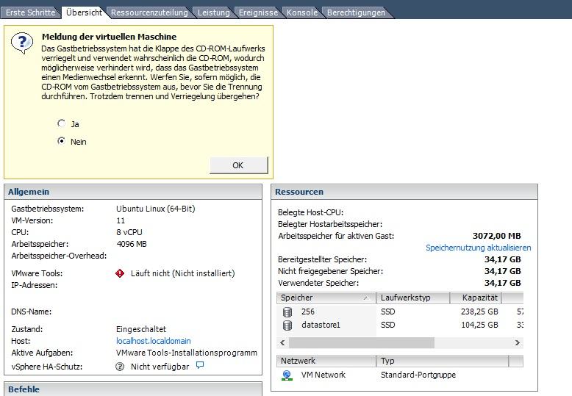Open the Ereignisse tab
The height and width of the screenshot is (396, 572).
click(258, 12)
